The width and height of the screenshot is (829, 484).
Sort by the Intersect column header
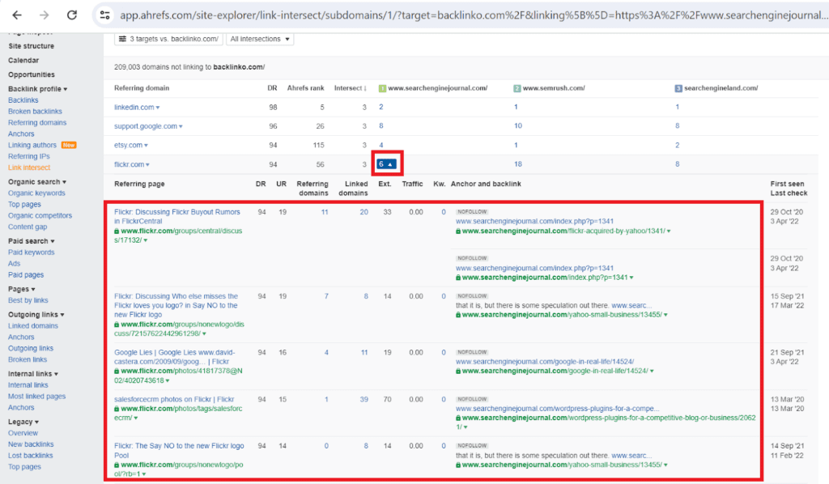(350, 88)
